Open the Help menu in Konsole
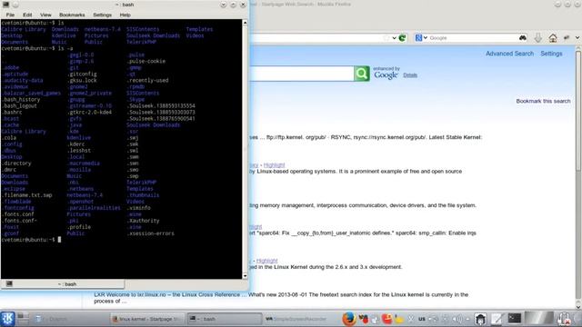 125,15
